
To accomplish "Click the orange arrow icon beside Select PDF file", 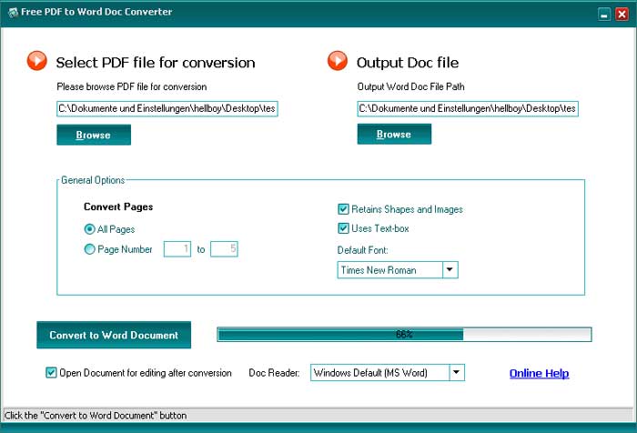I will tap(37, 61).
